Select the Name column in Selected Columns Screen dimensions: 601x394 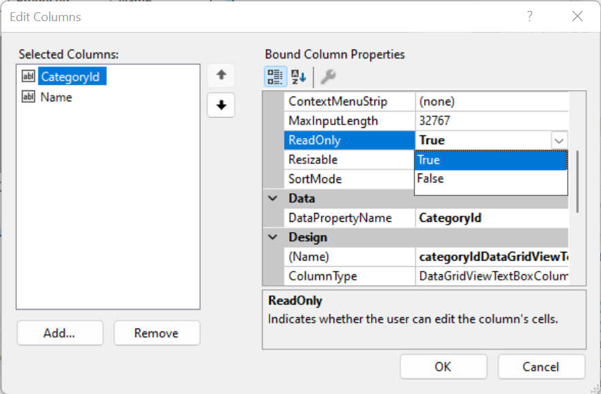coord(54,97)
